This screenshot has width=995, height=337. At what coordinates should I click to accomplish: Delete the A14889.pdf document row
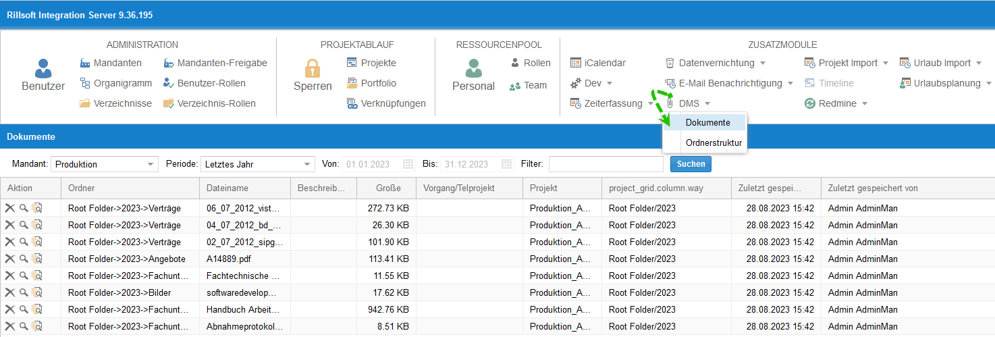(x=10, y=259)
